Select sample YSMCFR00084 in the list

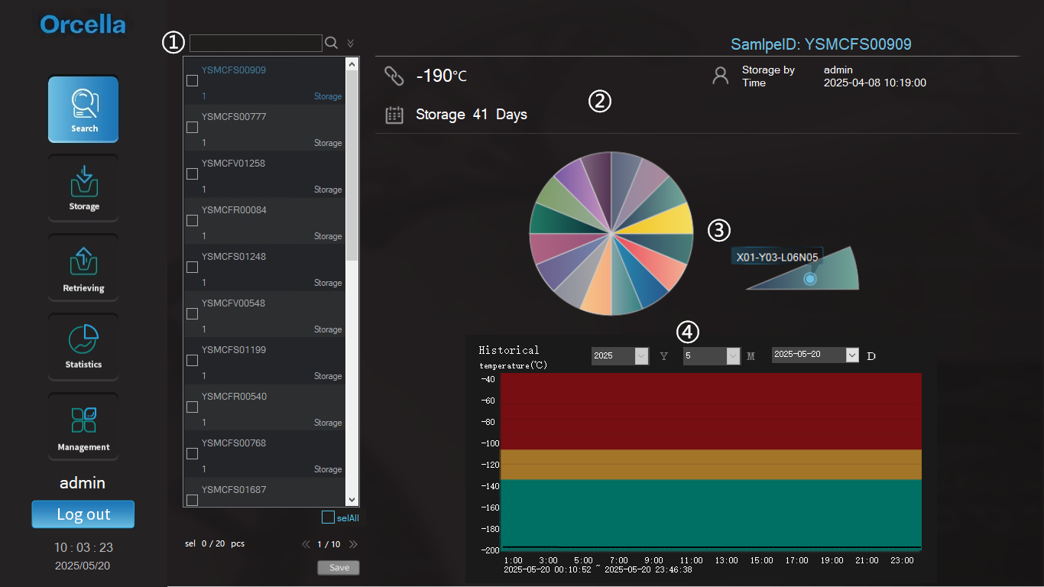234,210
